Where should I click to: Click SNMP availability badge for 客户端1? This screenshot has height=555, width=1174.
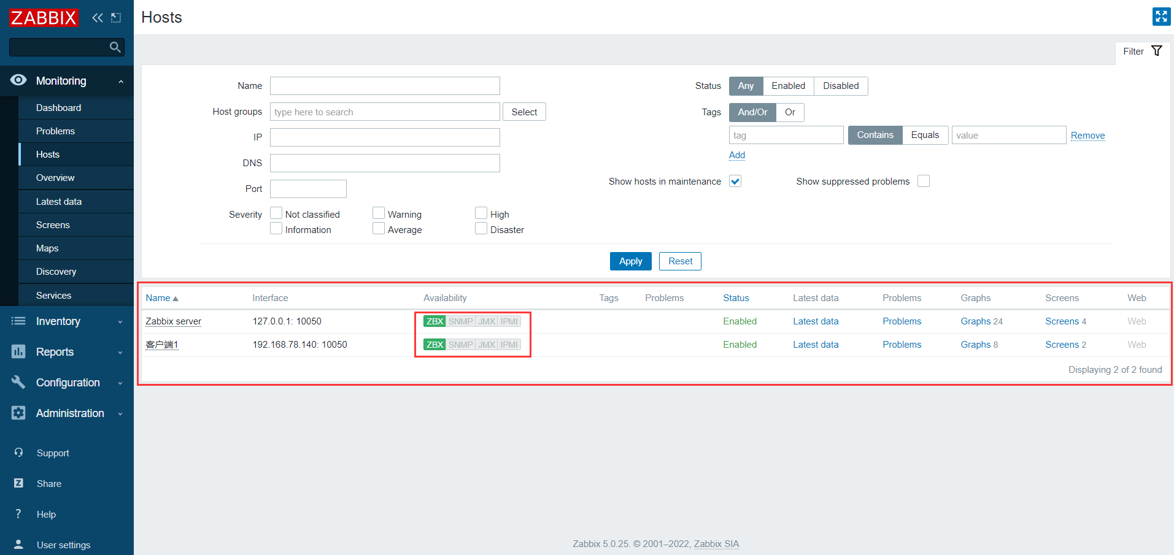[460, 345]
